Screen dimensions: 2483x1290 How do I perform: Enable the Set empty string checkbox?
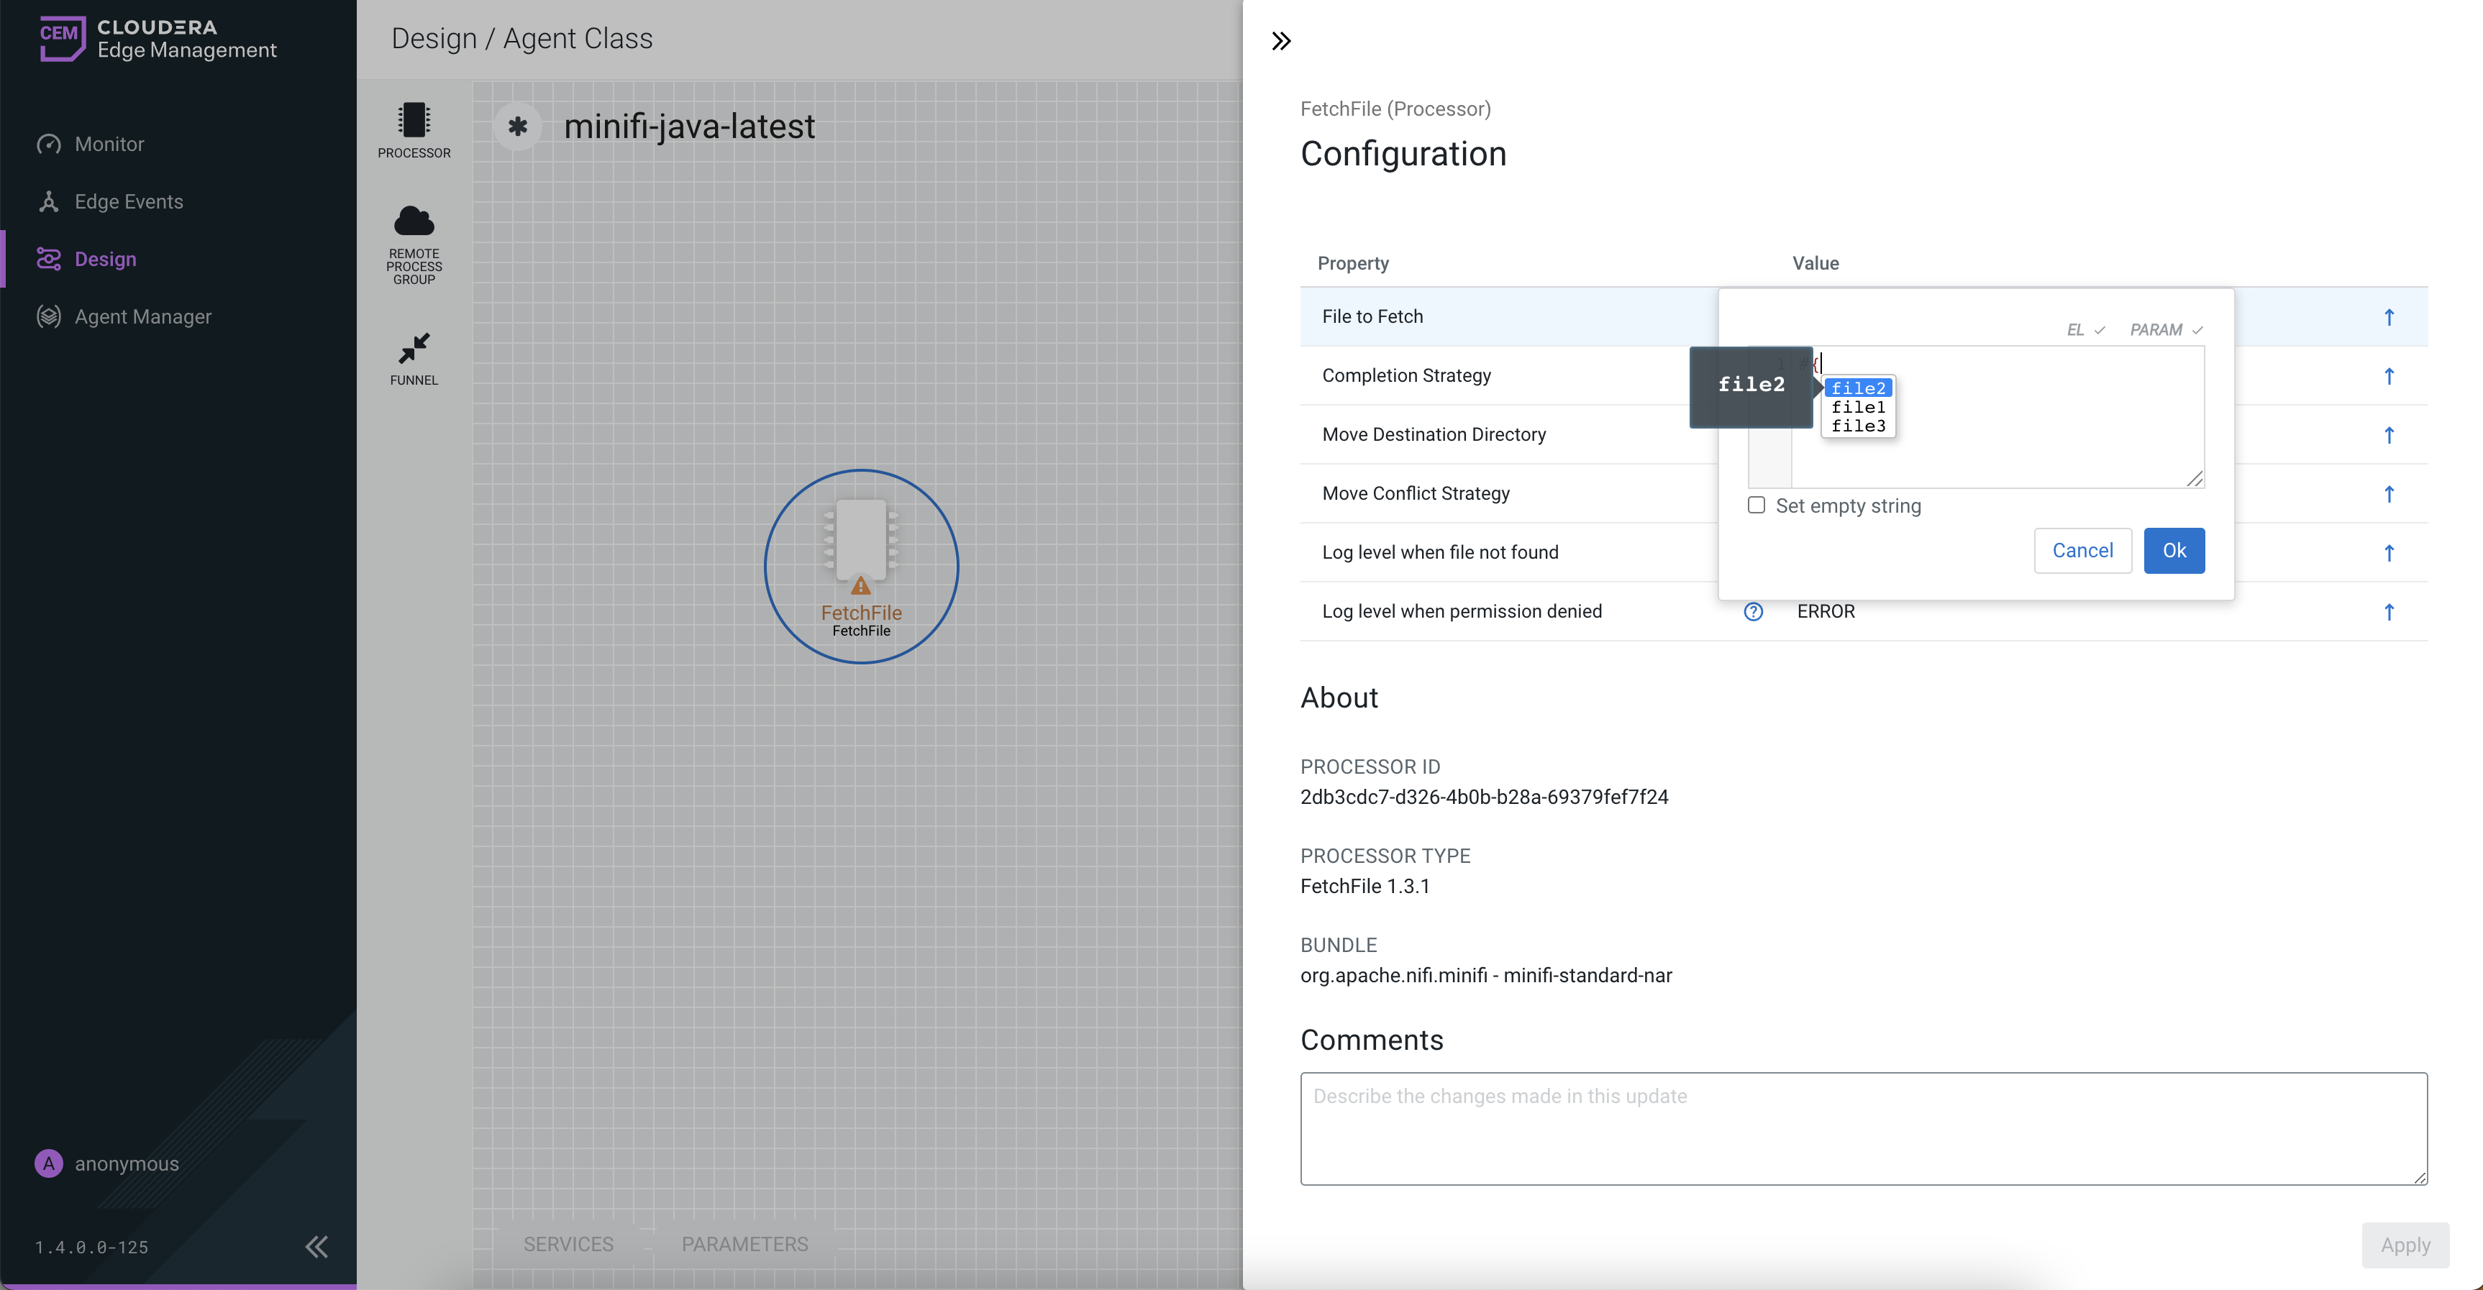pos(1757,506)
